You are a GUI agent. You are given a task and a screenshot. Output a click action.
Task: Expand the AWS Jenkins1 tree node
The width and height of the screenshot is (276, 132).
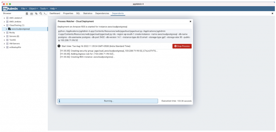pyautogui.click(x=4, y=18)
